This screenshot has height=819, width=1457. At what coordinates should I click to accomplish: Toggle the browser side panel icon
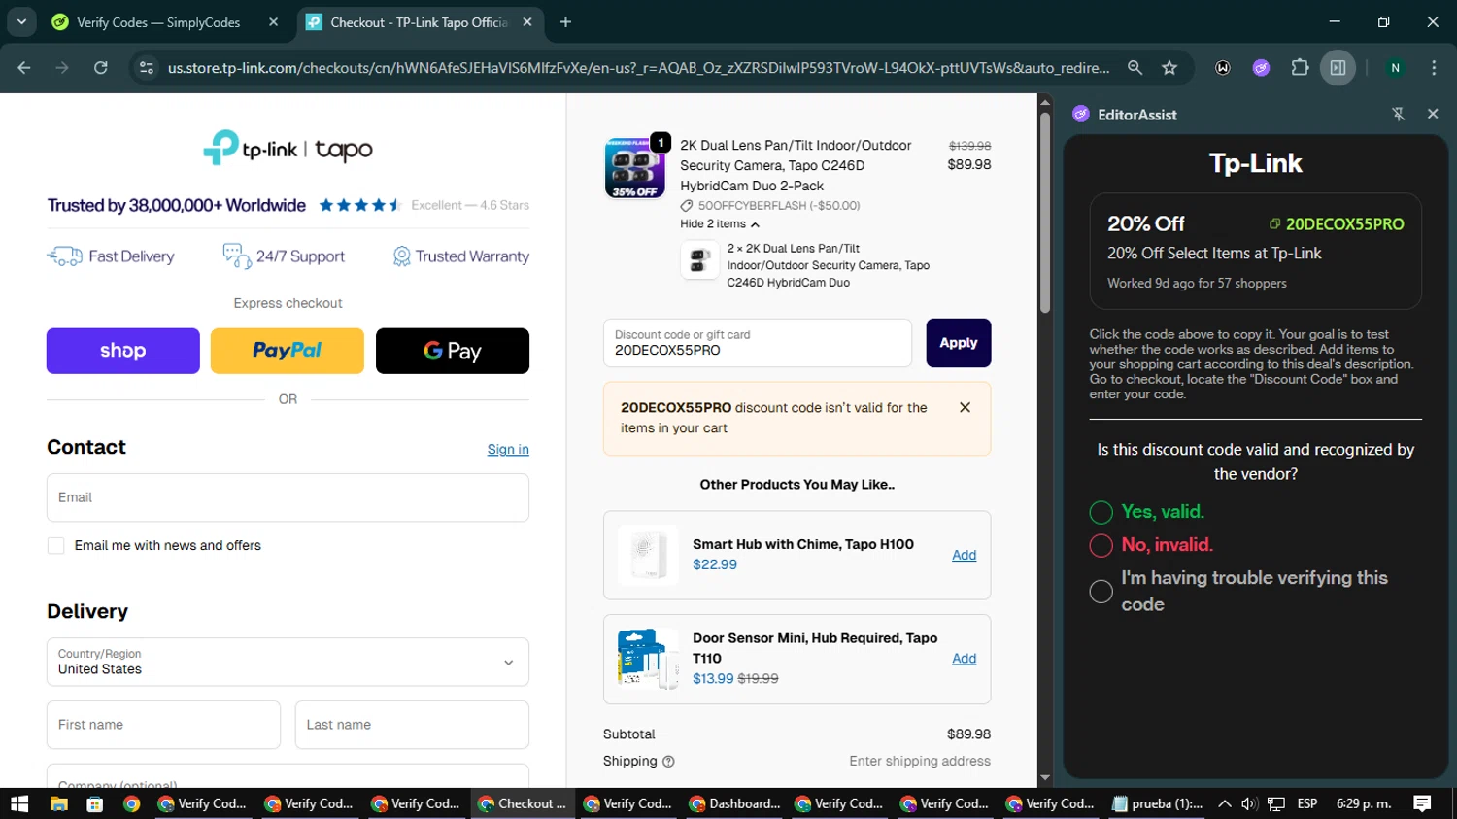click(x=1338, y=67)
